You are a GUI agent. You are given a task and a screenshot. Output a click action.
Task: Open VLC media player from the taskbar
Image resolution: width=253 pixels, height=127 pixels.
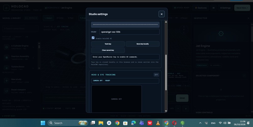point(158,123)
